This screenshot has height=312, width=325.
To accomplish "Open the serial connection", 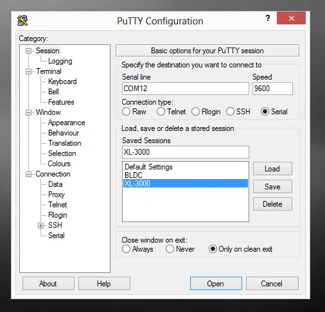I will point(216,284).
